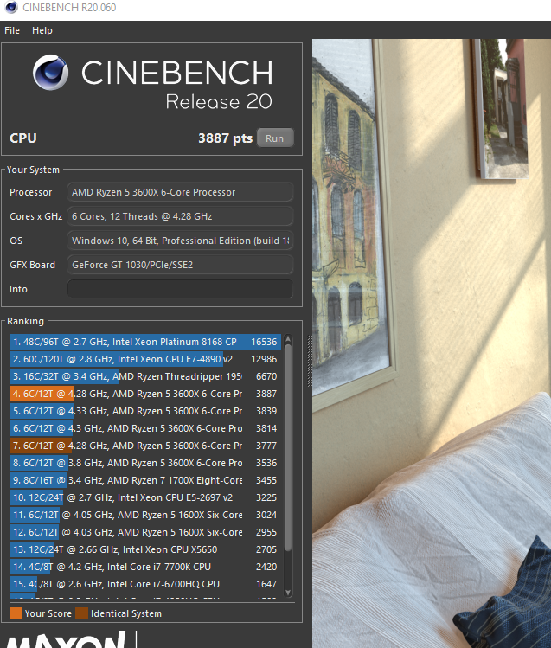Click the Processor field
Screen dimensions: 551x648
pos(180,192)
